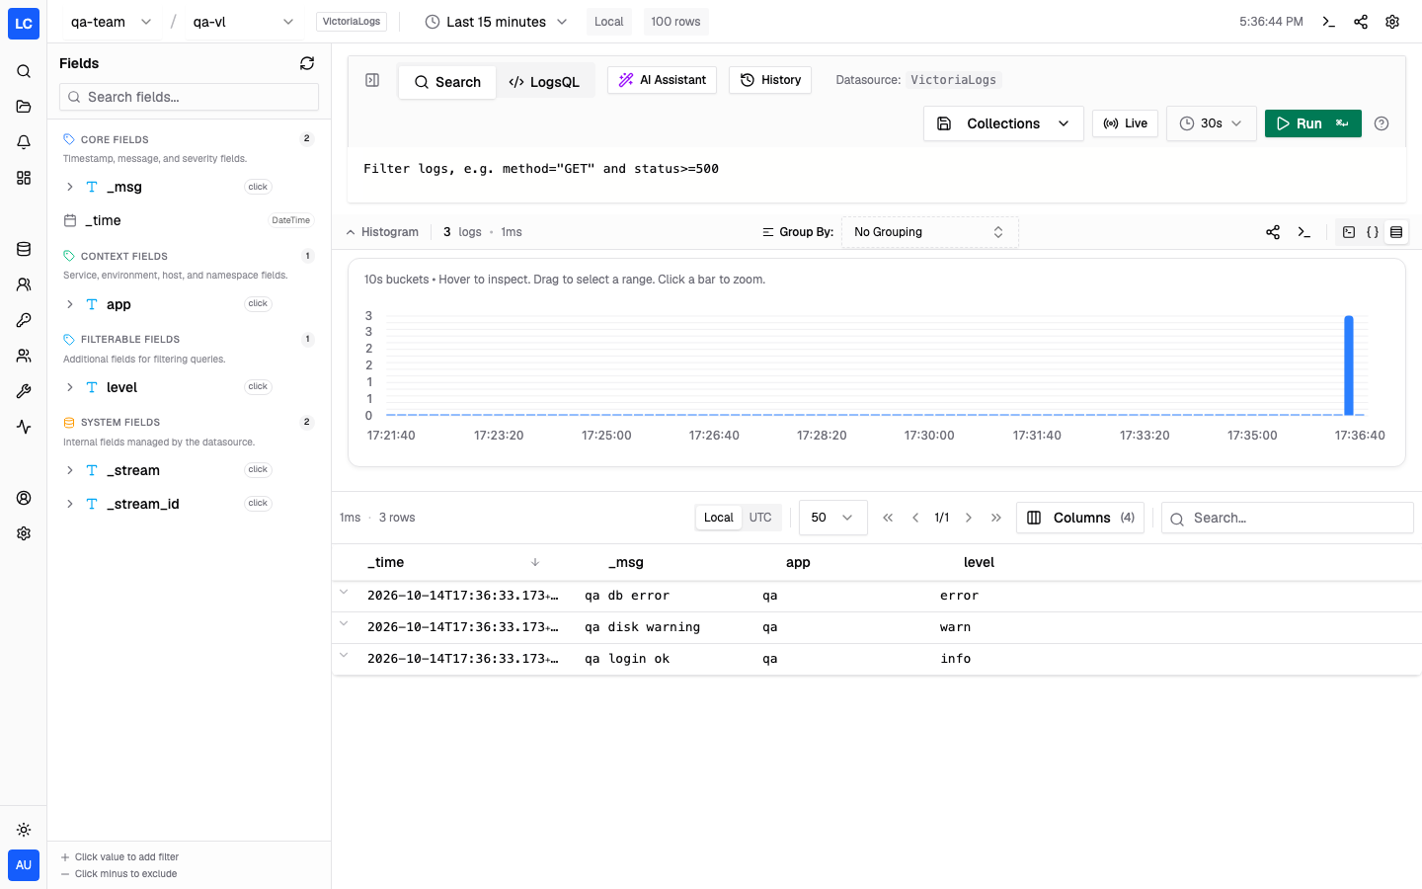Click the results Search input

pos(1288,518)
